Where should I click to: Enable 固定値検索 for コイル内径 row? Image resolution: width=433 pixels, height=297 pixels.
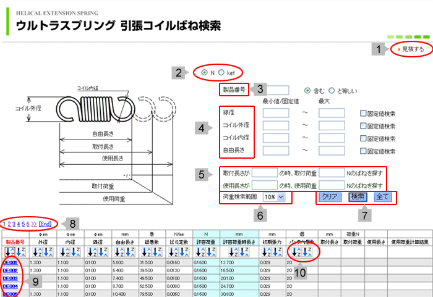[363, 138]
